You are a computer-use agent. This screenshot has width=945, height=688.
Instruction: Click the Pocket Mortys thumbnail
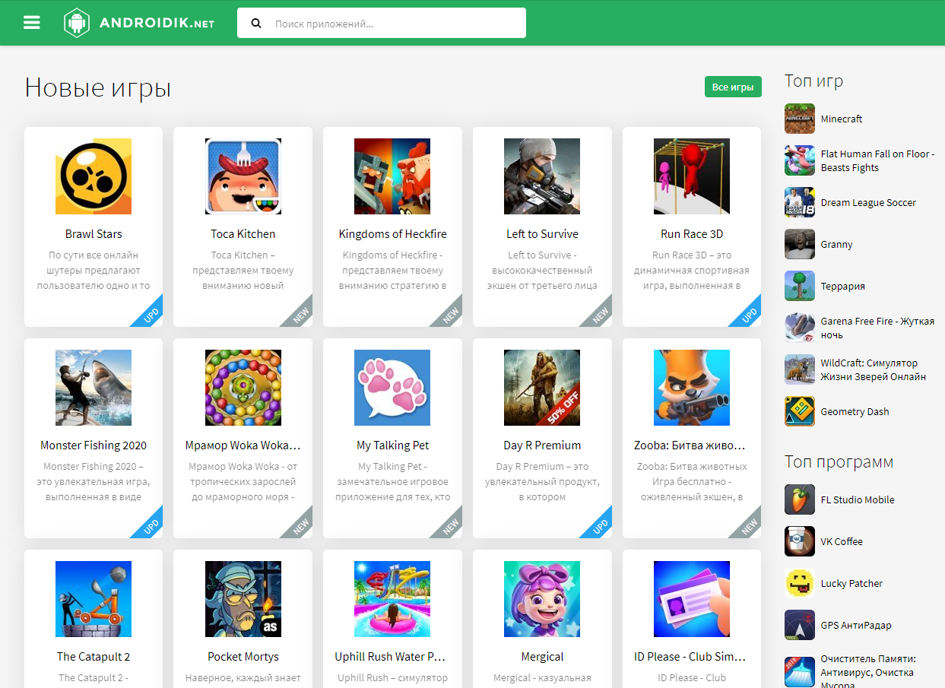click(x=243, y=599)
